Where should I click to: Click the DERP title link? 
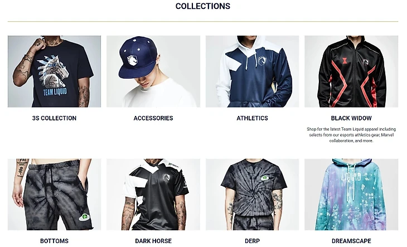253,241
